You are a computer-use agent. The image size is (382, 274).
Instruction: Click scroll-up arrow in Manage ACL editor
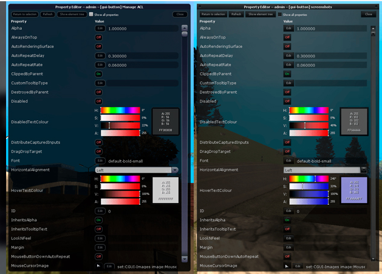(x=185, y=27)
